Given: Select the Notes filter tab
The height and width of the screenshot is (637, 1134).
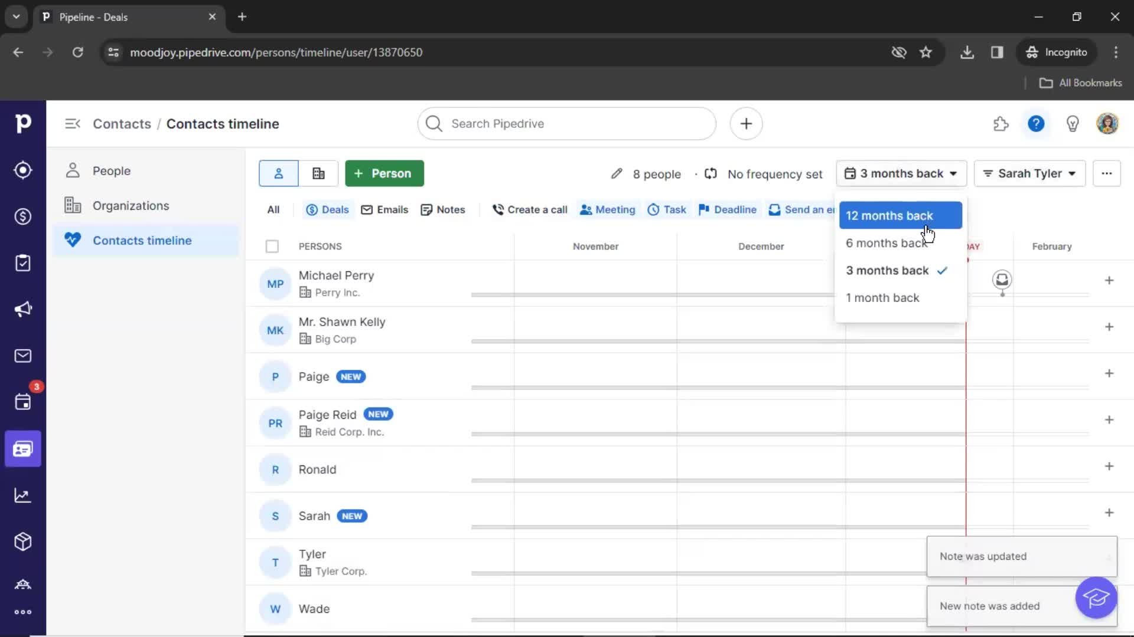Looking at the screenshot, I should (451, 209).
